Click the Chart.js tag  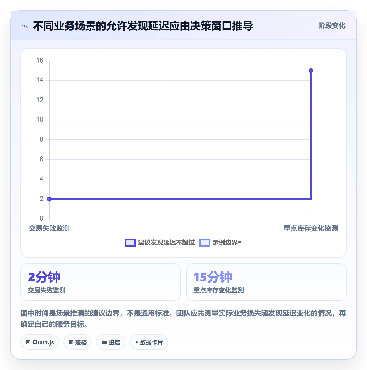[40, 342]
